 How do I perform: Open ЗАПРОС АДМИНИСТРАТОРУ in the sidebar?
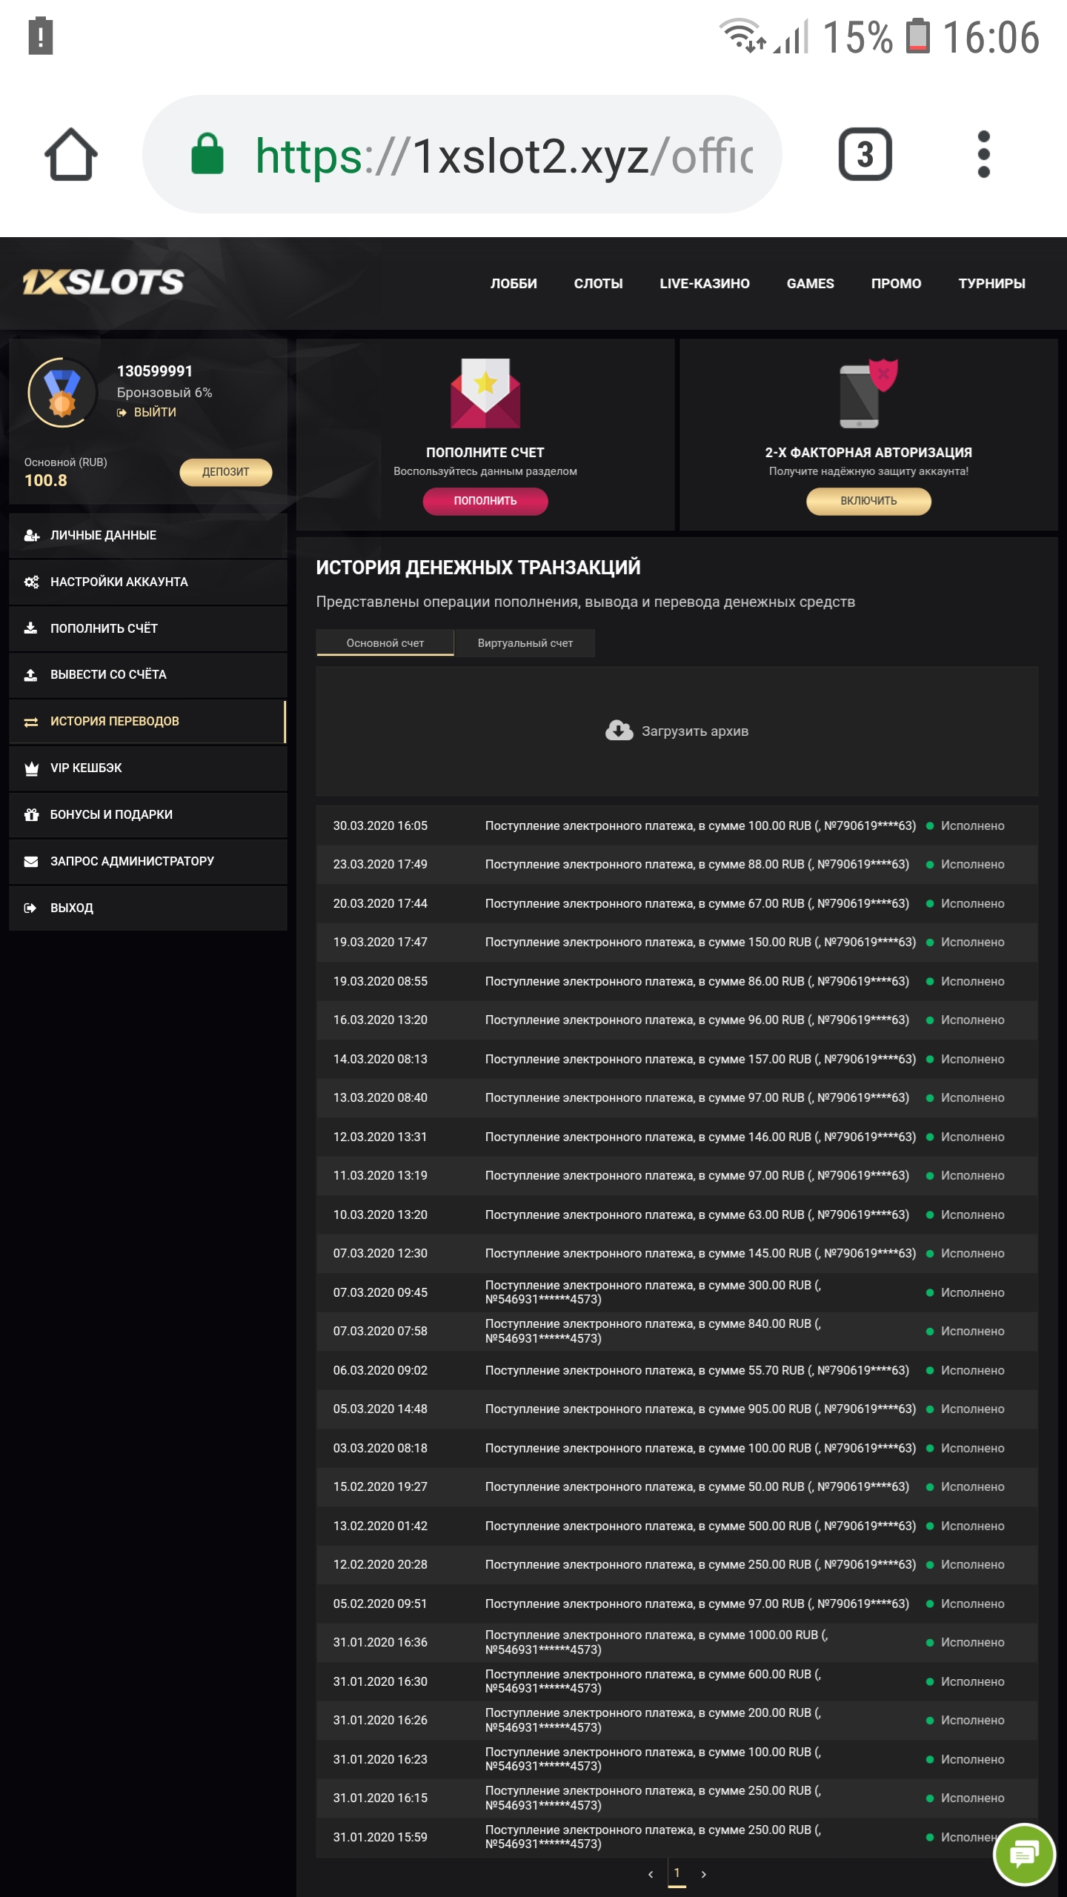click(x=148, y=862)
